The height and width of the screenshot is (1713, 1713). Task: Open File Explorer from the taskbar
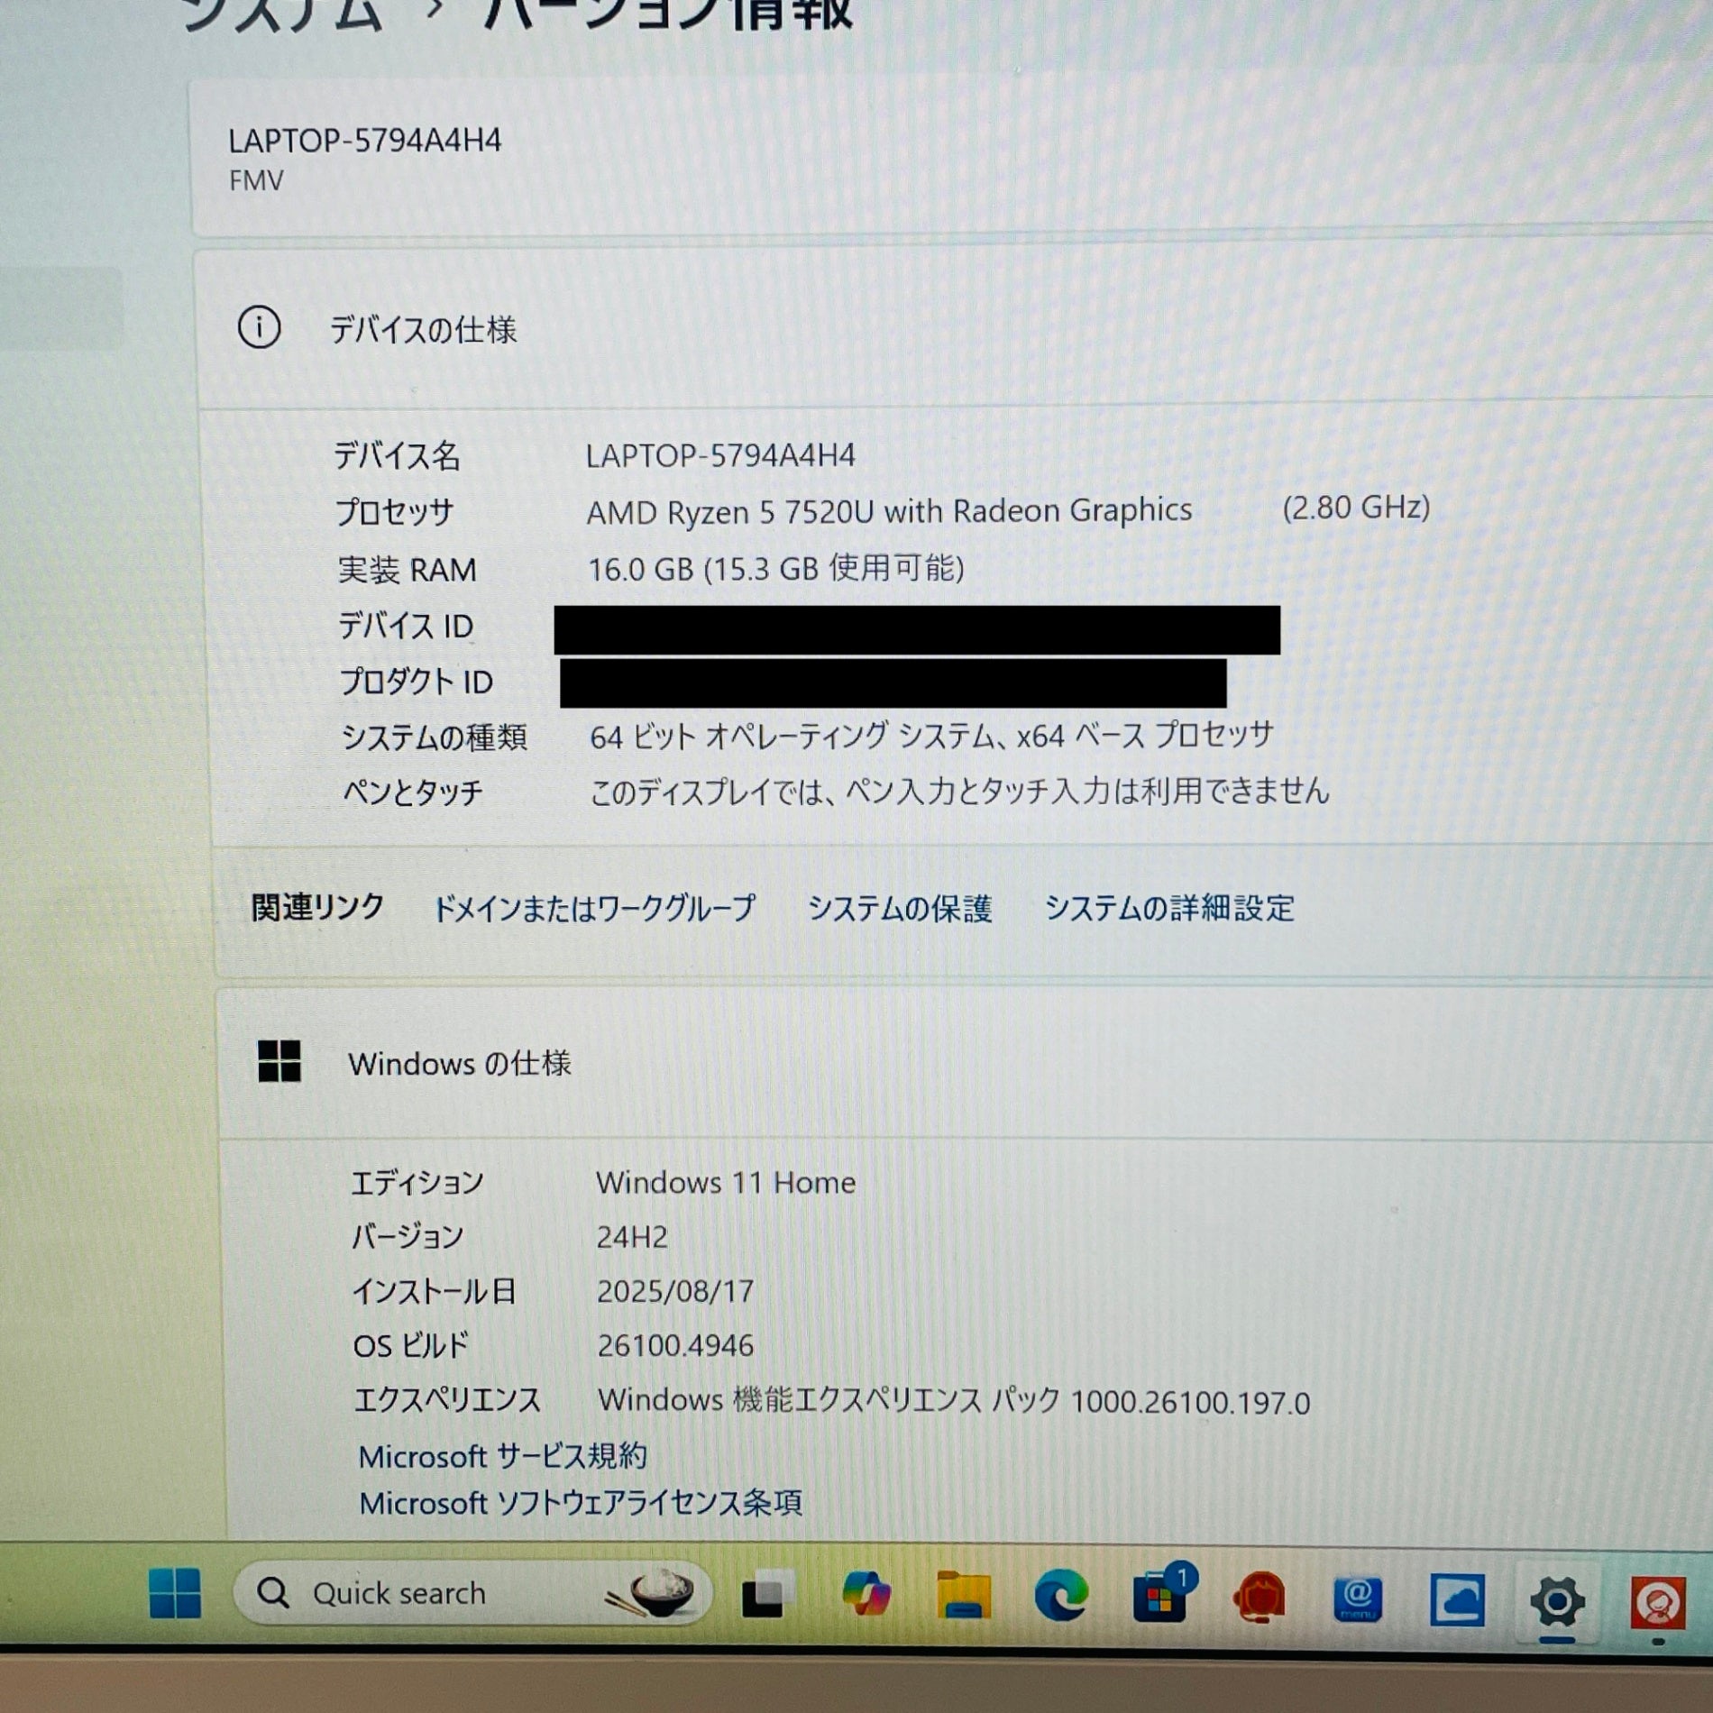963,1598
